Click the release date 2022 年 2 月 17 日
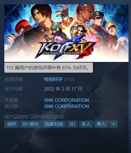This screenshot has height=153, width=131. pos(63,89)
